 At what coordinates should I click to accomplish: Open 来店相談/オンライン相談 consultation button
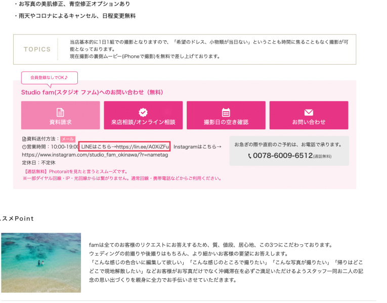(143, 115)
